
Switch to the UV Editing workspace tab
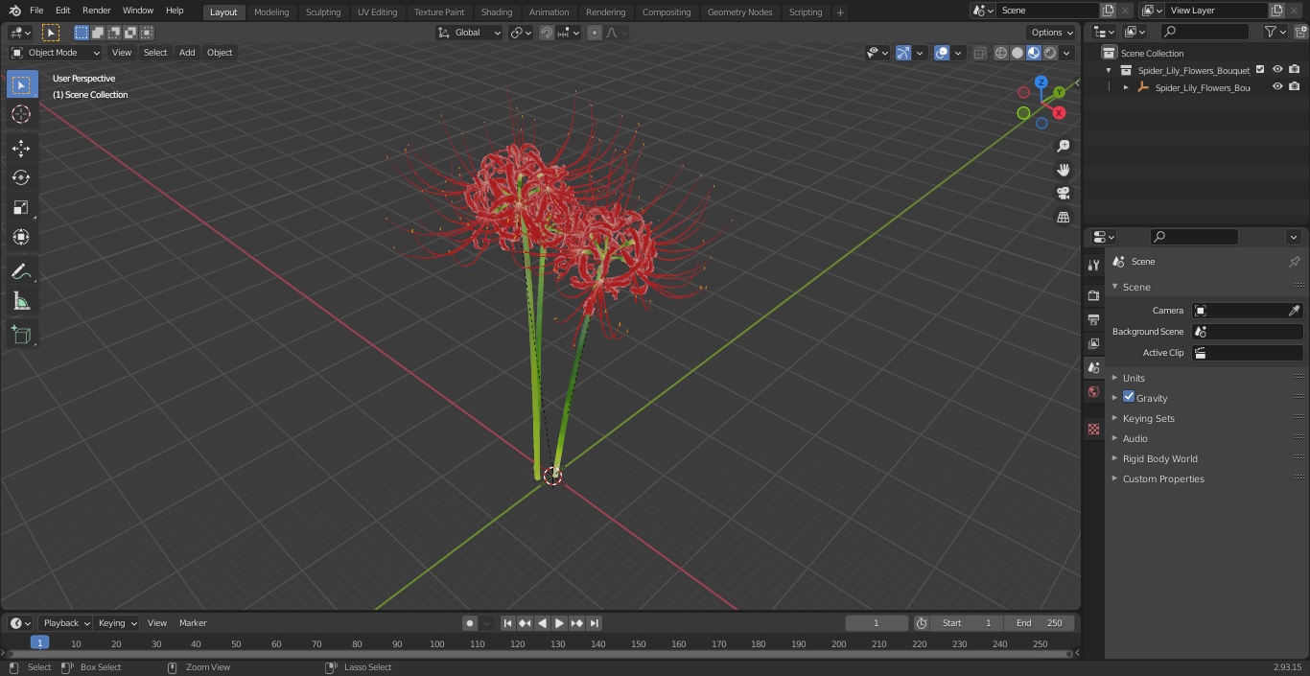click(377, 12)
